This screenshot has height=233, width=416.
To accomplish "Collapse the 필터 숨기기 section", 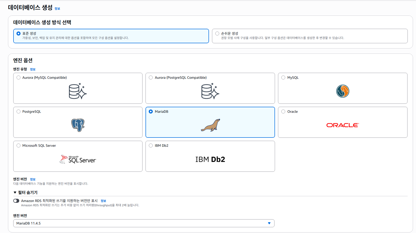I will pyautogui.click(x=25, y=192).
